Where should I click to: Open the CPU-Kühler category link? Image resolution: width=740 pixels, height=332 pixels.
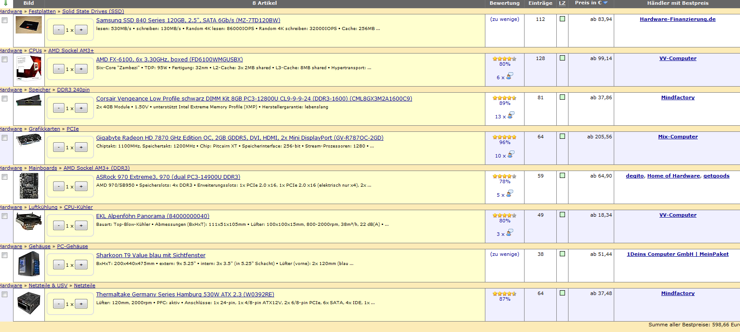(x=78, y=207)
